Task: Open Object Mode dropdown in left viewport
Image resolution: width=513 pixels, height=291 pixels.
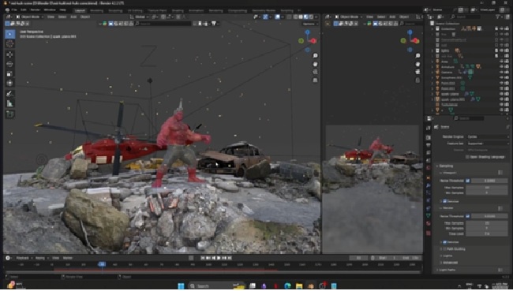Action: point(30,17)
